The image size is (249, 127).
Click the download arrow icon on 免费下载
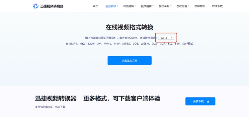point(208,102)
